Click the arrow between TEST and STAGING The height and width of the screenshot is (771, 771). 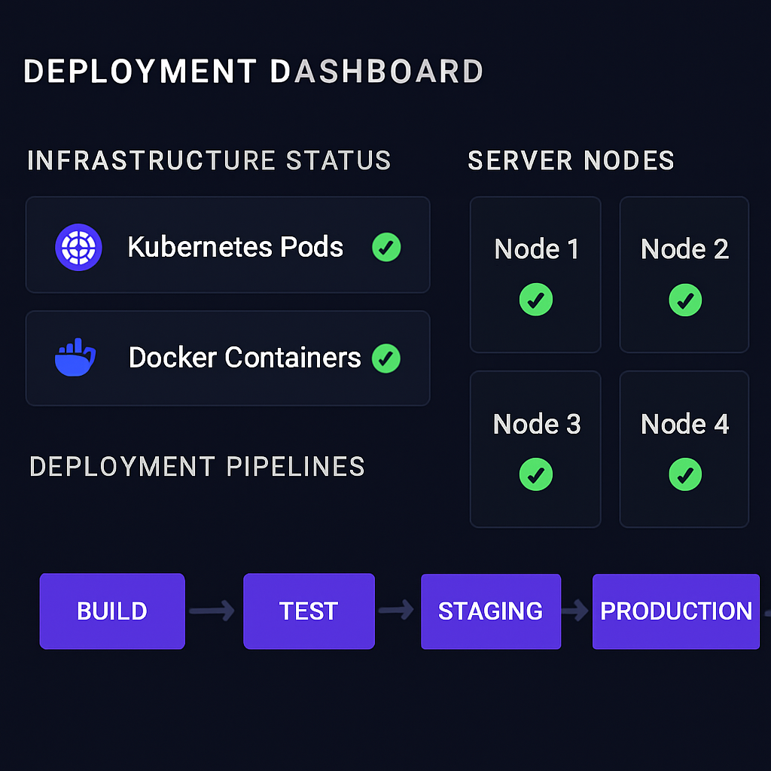click(x=396, y=610)
